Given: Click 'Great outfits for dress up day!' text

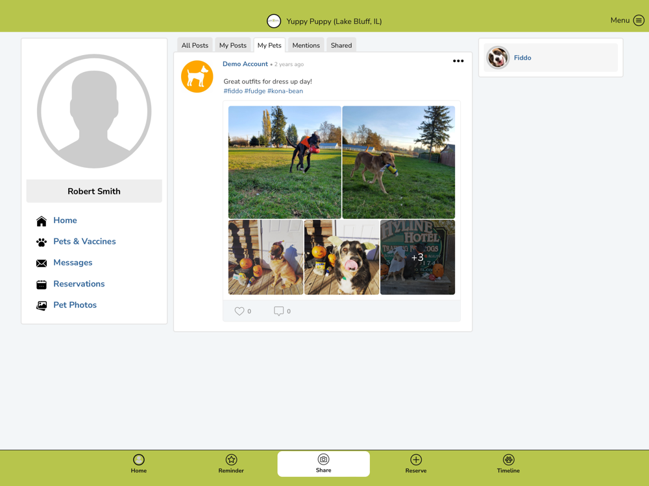Looking at the screenshot, I should click(x=268, y=82).
